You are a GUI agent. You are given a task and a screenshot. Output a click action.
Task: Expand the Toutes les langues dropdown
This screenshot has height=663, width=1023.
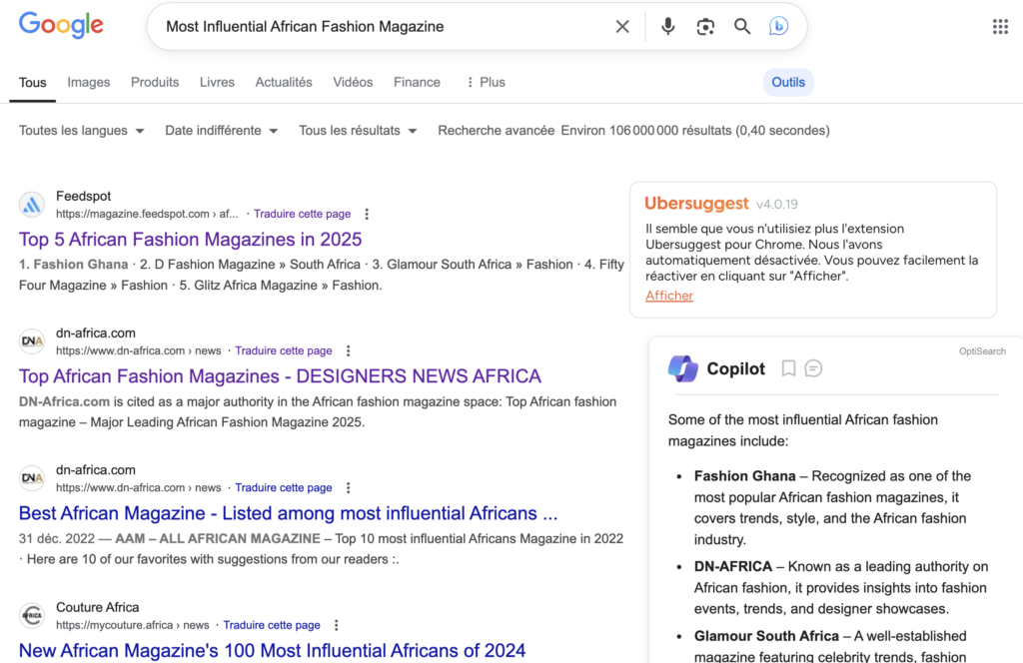coord(81,131)
